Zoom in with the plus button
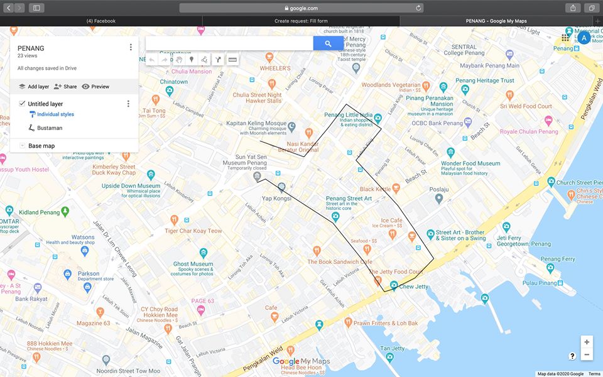Viewport: 603px width, 377px height. coord(587,342)
